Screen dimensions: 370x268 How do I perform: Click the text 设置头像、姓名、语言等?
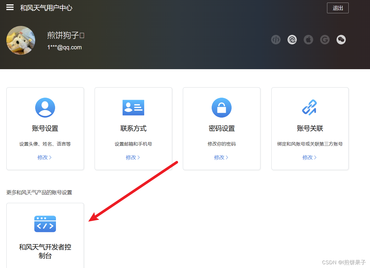point(45,144)
